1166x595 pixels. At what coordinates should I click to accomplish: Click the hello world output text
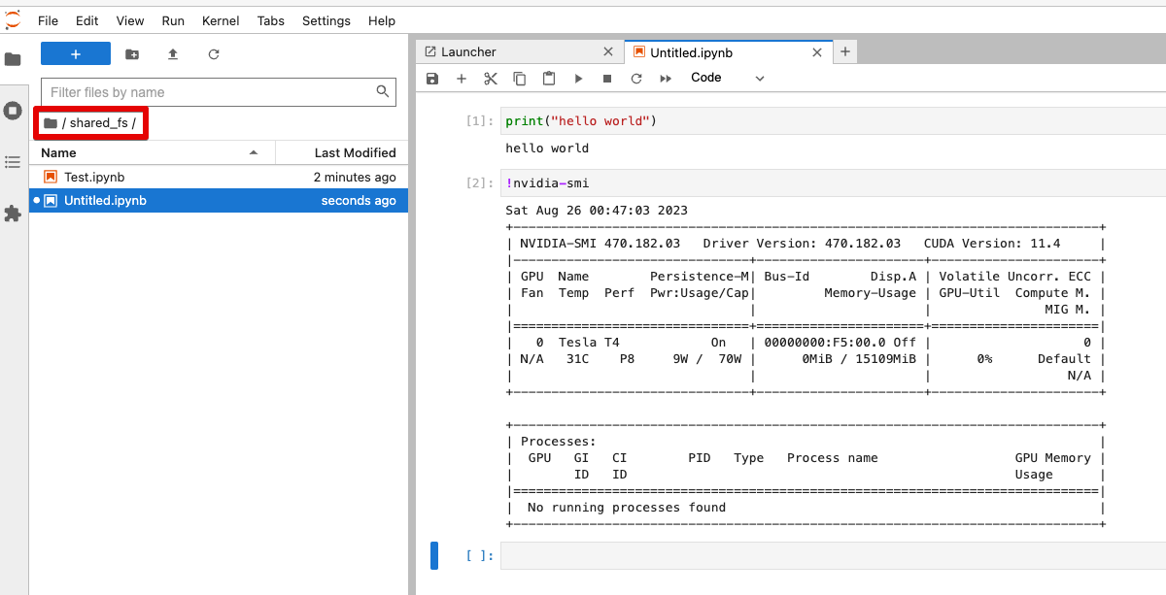click(x=547, y=149)
